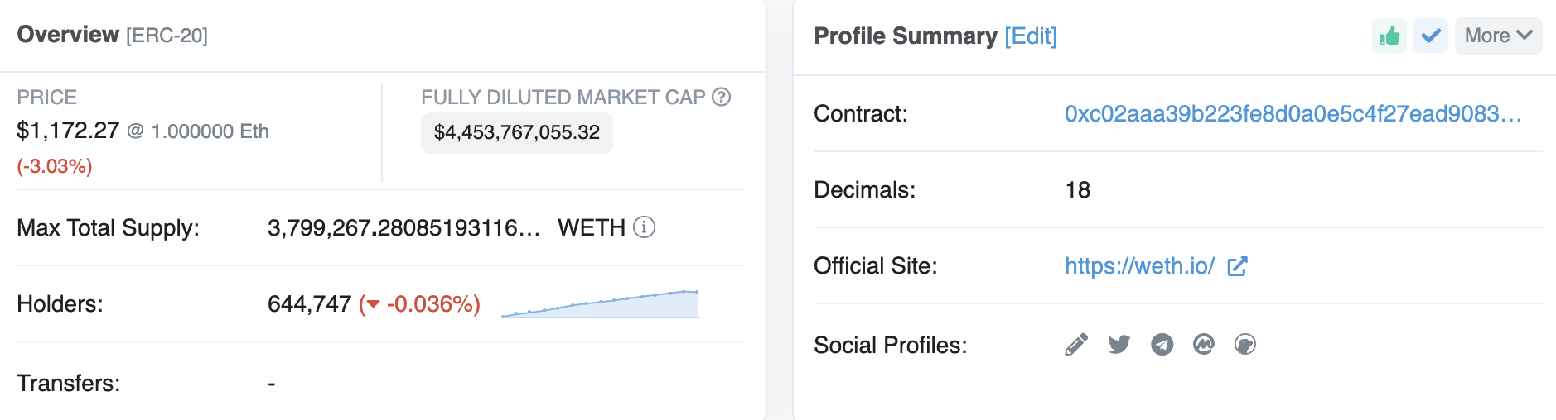Open the 0xc02aaa39b223 contract address link

click(1293, 114)
